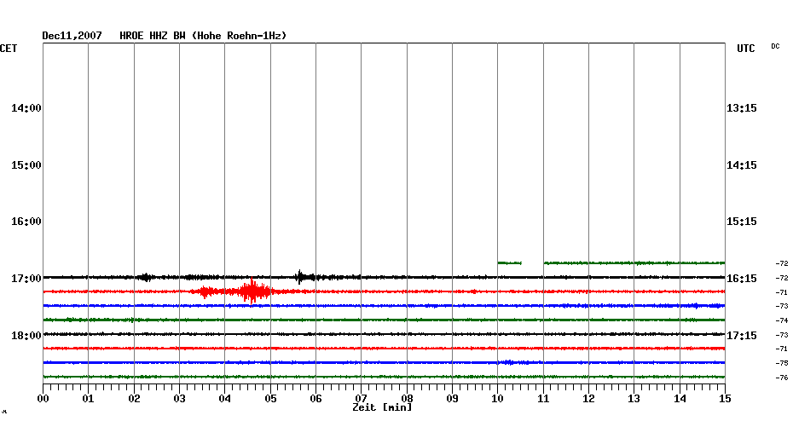
Task: Click the CET time label '15:00'
Action: [x=26, y=165]
